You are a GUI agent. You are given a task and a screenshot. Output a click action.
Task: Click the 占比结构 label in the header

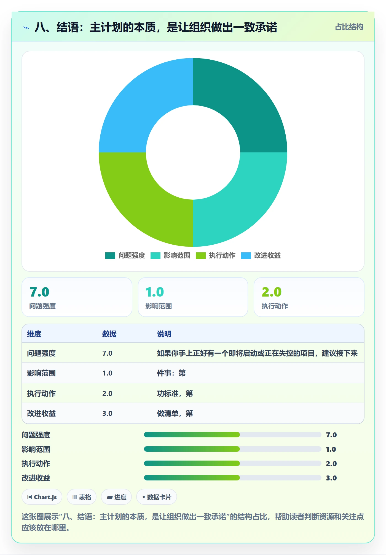[x=349, y=27]
